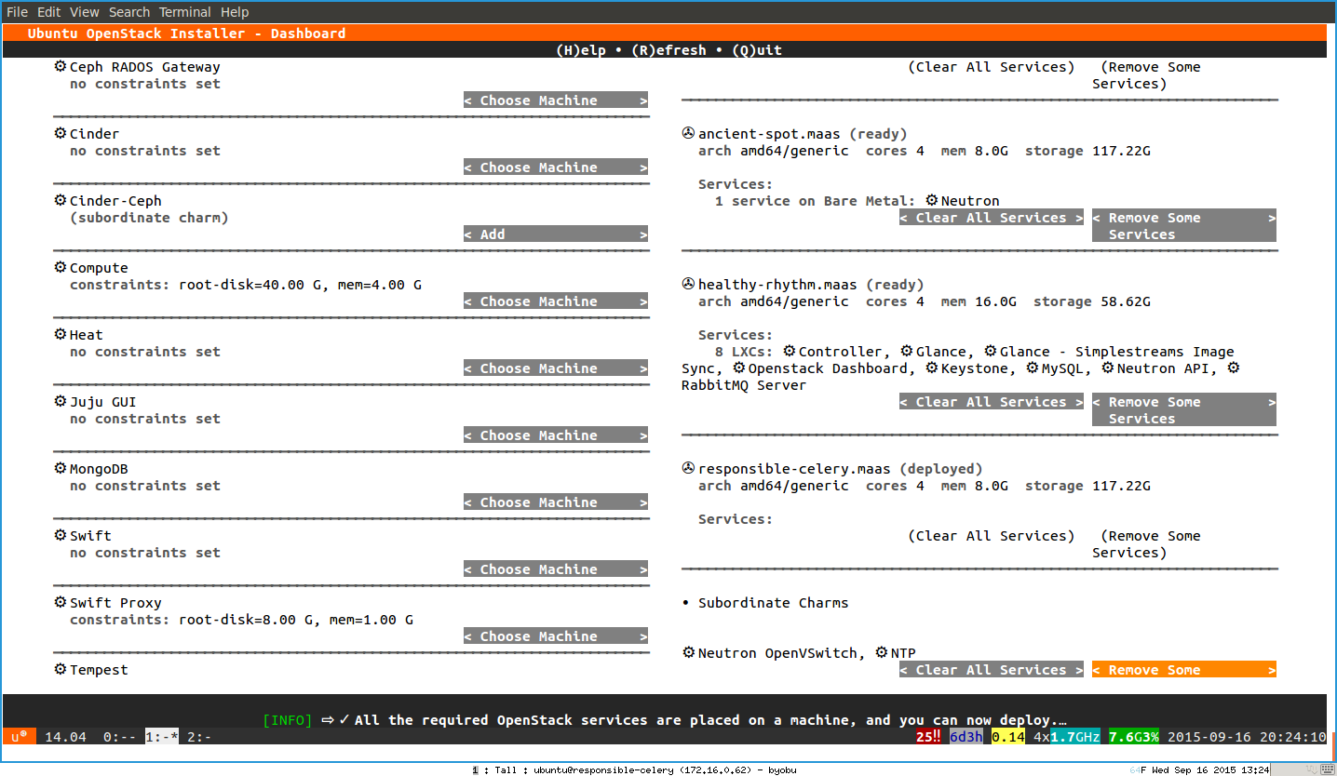This screenshot has height=776, width=1337.
Task: Click the gear icon next to Cinder-Ceph
Action: 61,201
